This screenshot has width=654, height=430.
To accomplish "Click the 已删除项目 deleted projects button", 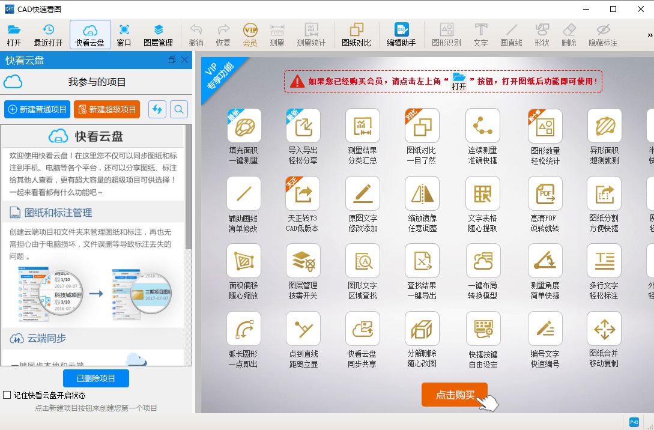I will 96,378.
